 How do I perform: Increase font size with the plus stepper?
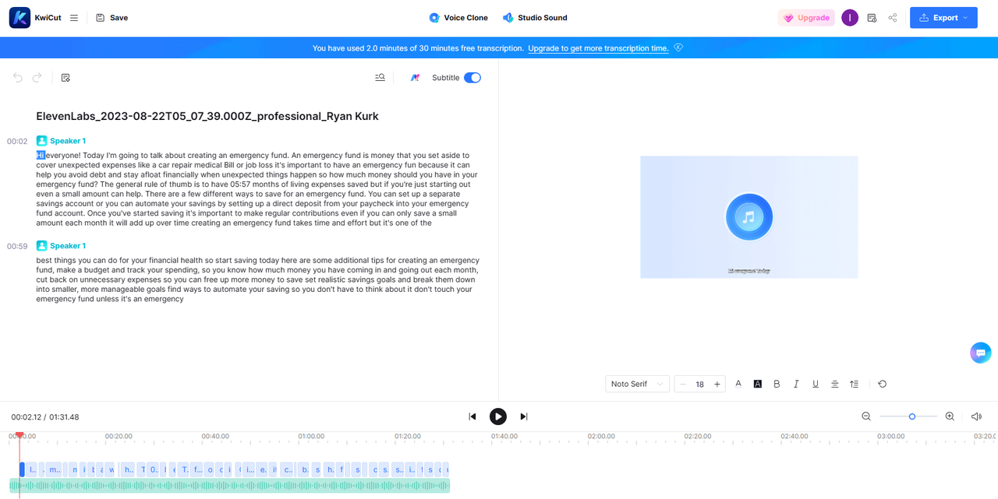(717, 384)
